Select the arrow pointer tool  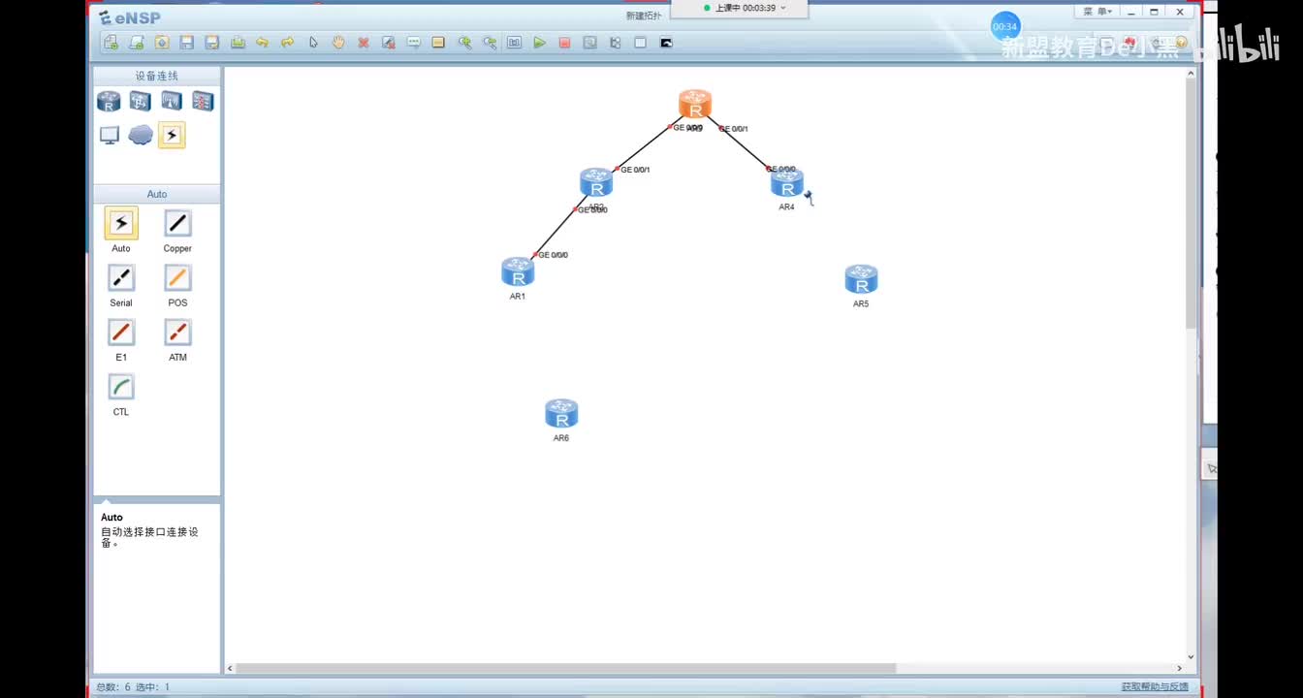[x=313, y=43]
